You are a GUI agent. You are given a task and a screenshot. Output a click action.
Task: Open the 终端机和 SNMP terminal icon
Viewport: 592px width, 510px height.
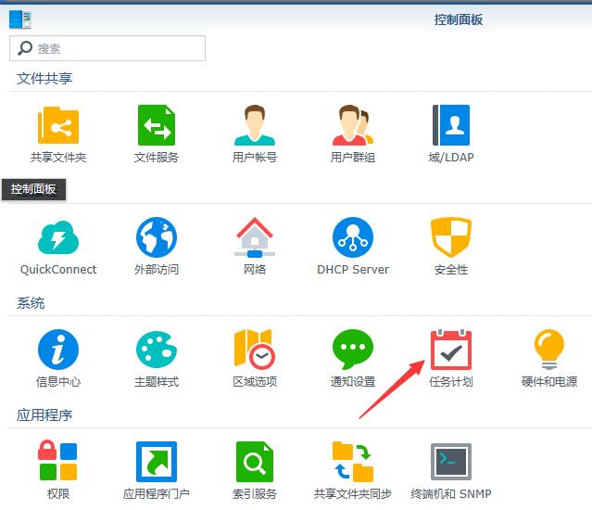(x=451, y=462)
